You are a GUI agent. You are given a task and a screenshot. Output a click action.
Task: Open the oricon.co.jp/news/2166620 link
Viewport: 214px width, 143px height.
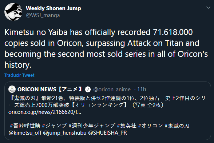45,112
